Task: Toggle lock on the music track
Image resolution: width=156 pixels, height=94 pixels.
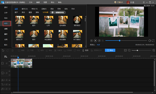Action: [6, 89]
